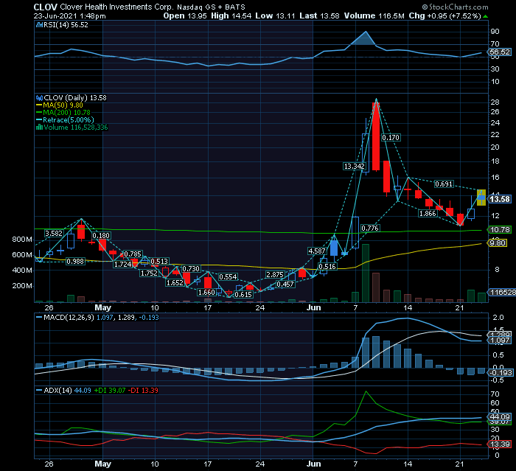Click the 0.615 retrace label
The image size is (516, 471).
tap(243, 295)
